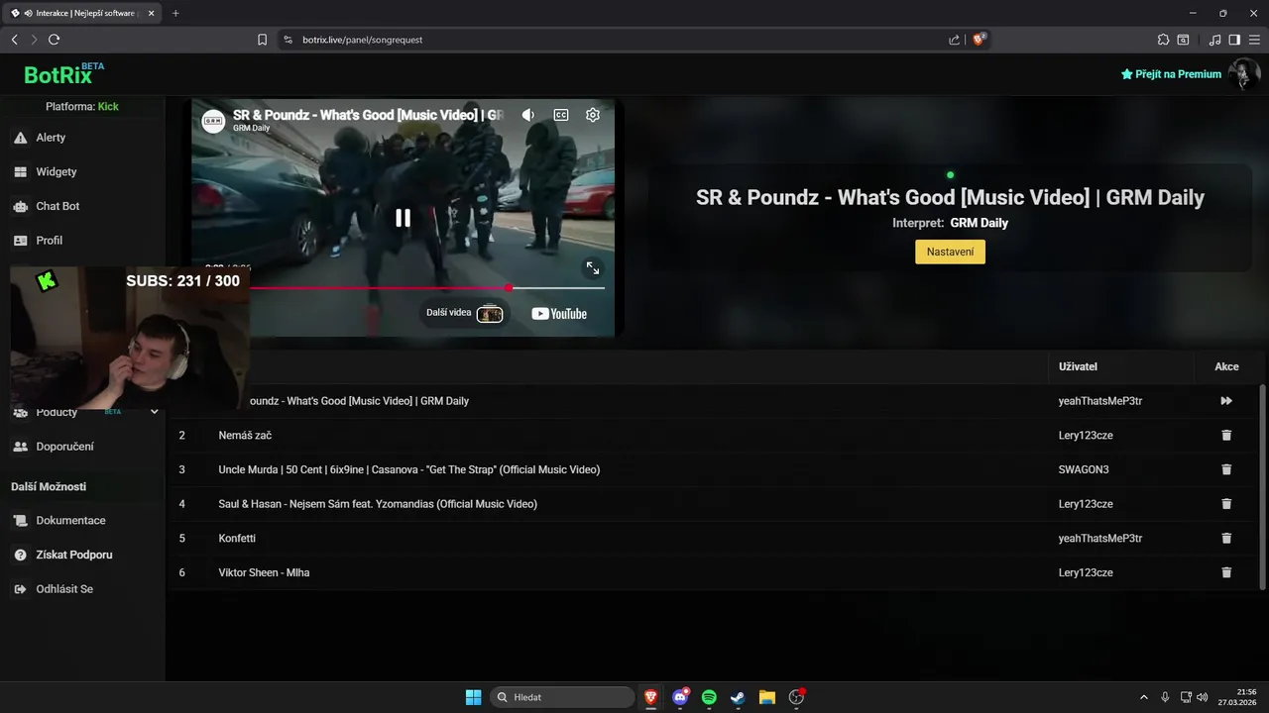Open the share page icon
This screenshot has height=713, width=1269.
click(954, 40)
